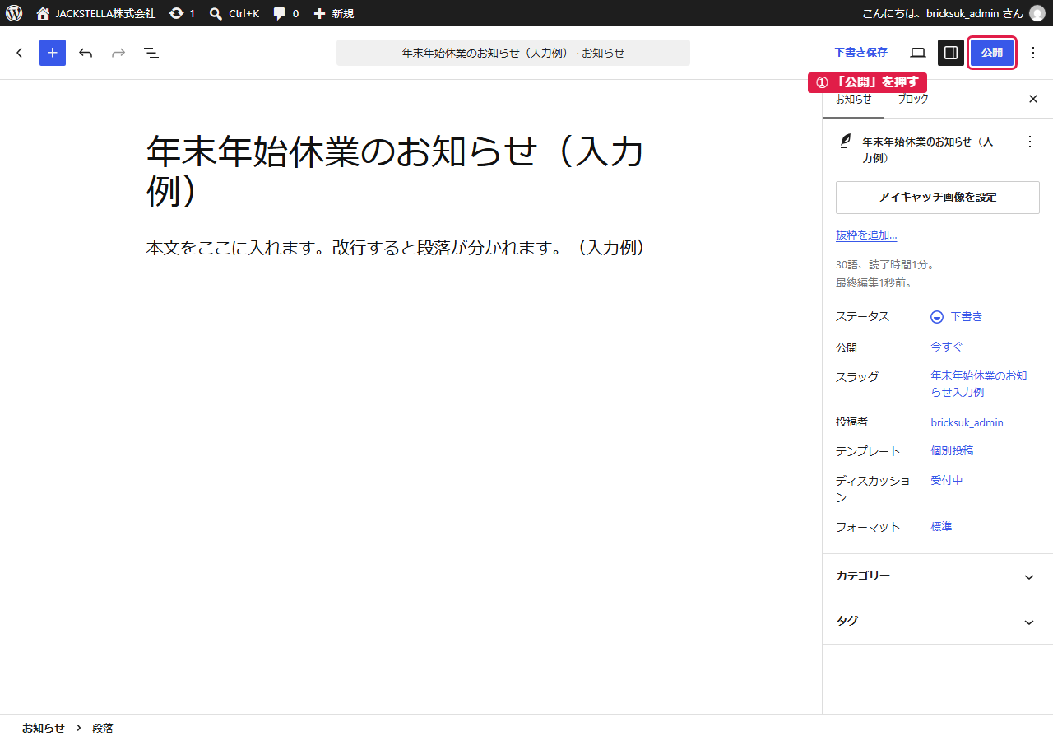The height and width of the screenshot is (741, 1053).
Task: Switch to the ブロック sidebar tab
Action: click(x=913, y=100)
